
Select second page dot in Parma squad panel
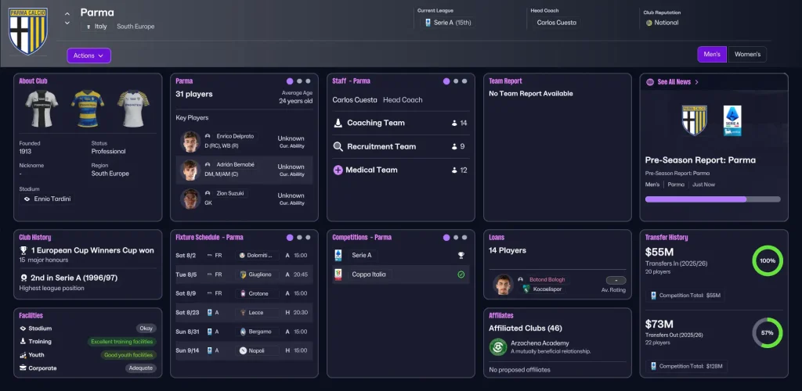pos(300,81)
